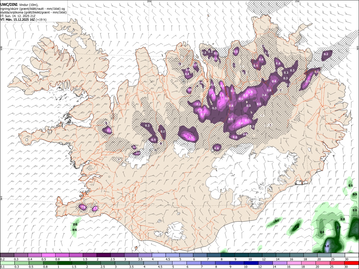
Task: Click the 0.9 rain value at right edge
Action: tap(355, 194)
